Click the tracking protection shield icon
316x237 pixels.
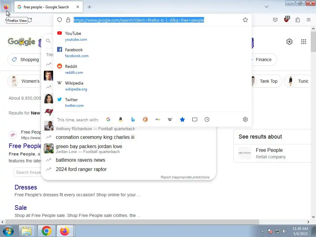pyautogui.click(x=60, y=20)
